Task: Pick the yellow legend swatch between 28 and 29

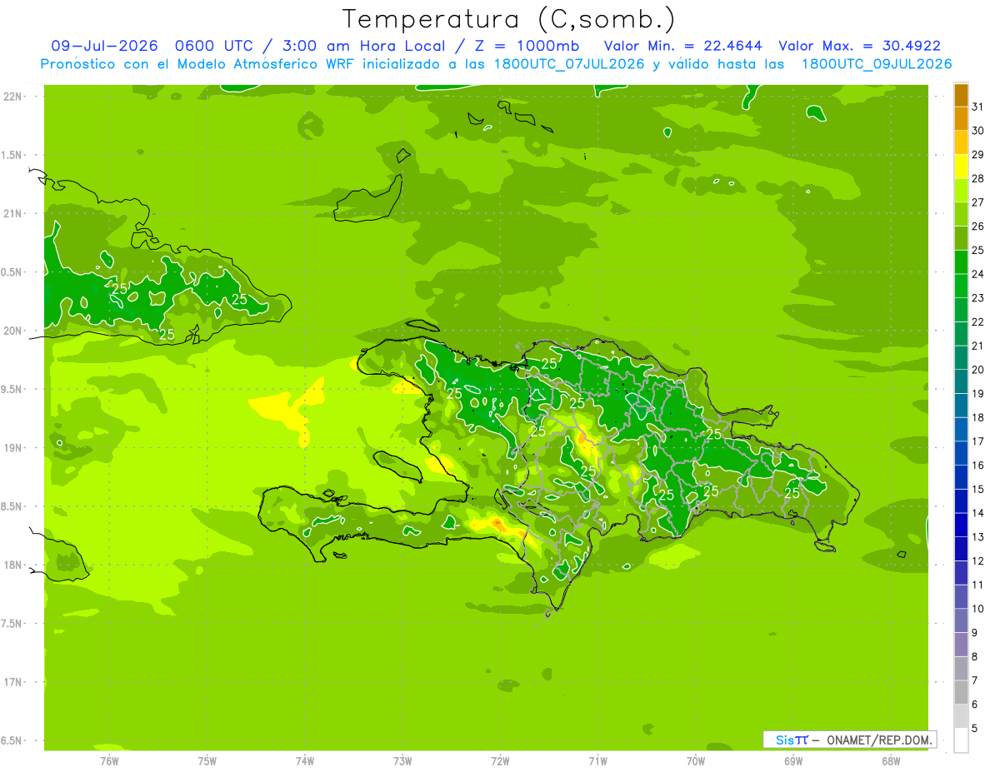Action: tap(961, 167)
